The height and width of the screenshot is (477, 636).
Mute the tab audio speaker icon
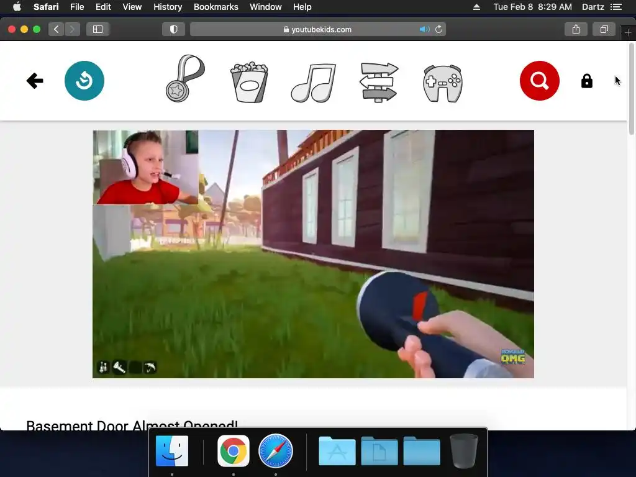point(424,29)
